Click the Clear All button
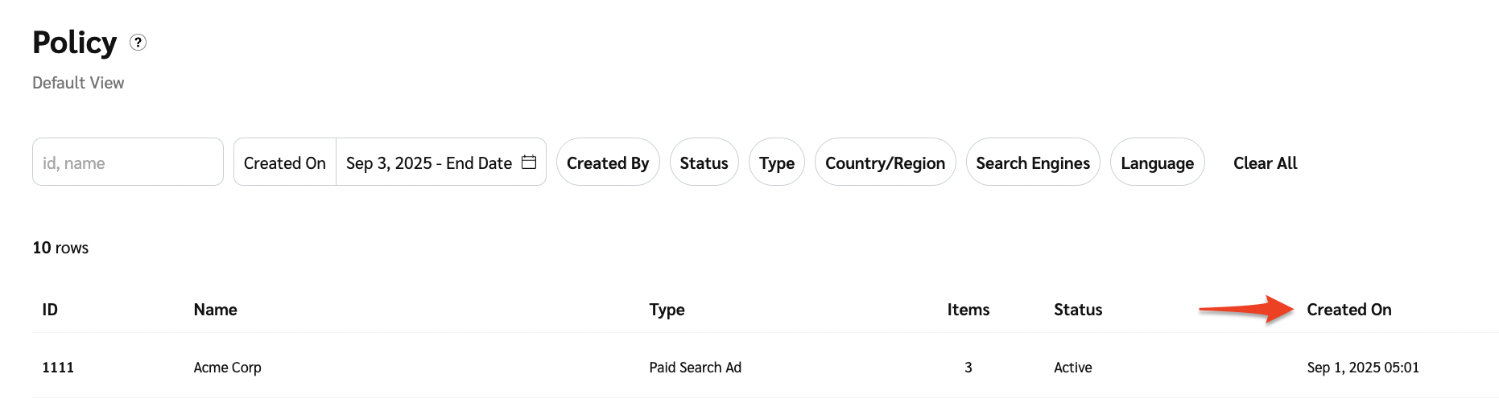Viewport: 1499px width, 407px height. point(1265,162)
